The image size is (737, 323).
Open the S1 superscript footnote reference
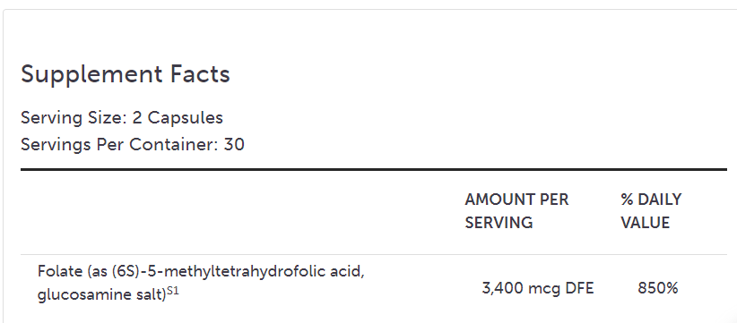click(173, 291)
